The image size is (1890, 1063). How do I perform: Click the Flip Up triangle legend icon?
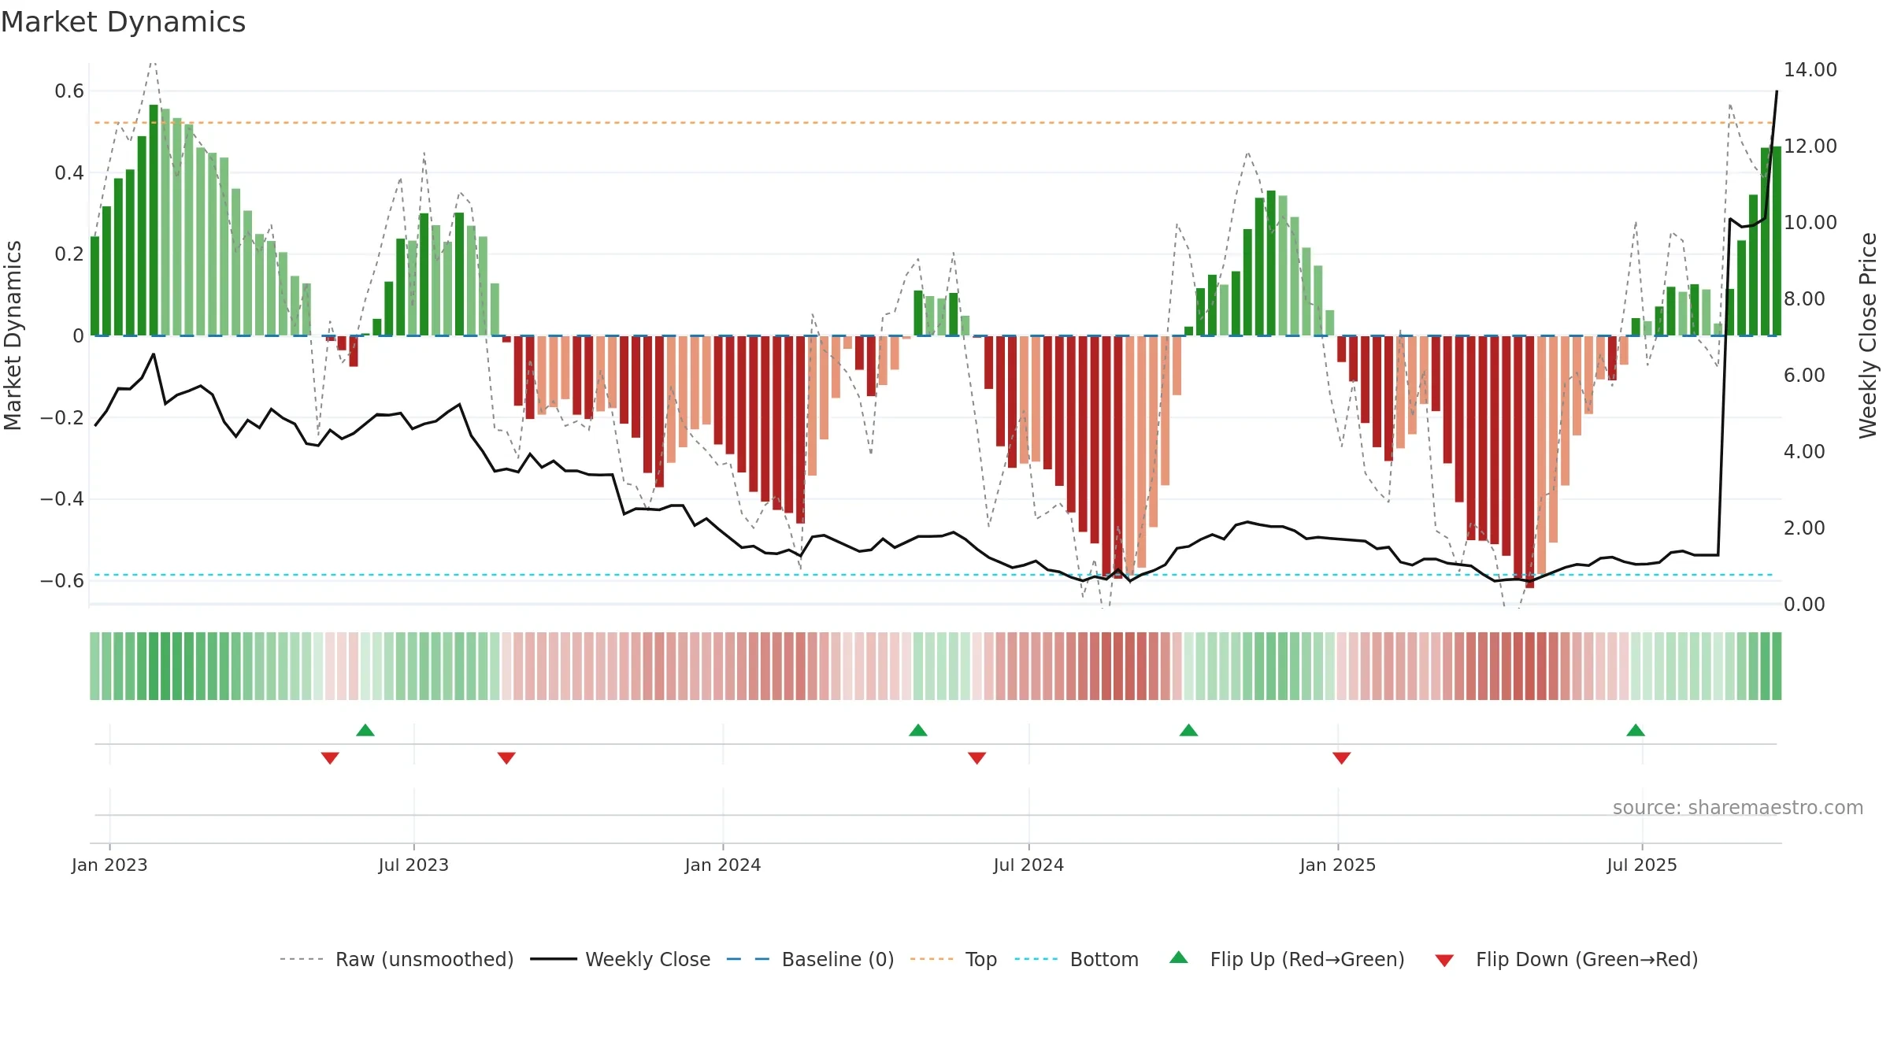point(1178,957)
